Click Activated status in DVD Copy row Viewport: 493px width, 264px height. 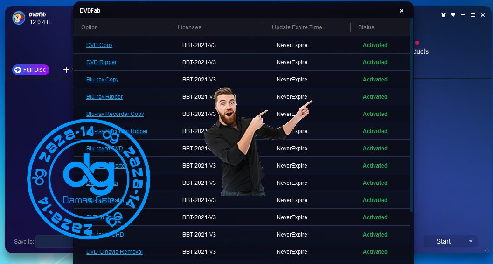coord(375,45)
